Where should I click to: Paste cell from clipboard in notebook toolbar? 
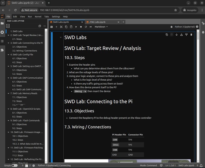click(x=71, y=27)
